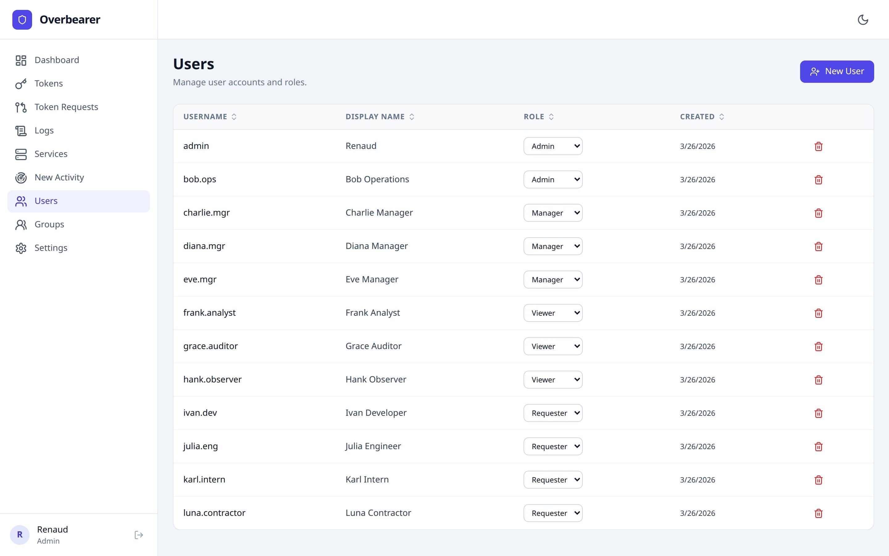
Task: Select the Tokens key icon in sidebar
Action: click(x=21, y=83)
